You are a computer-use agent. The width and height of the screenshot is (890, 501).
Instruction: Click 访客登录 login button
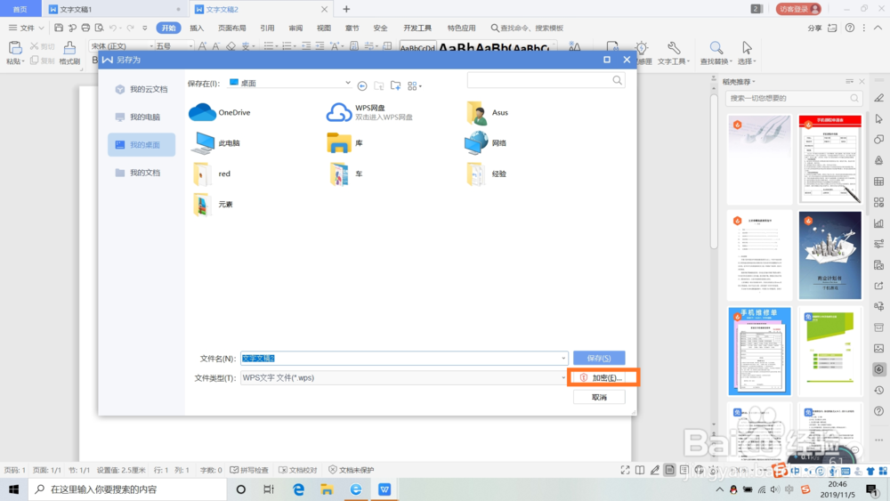pos(798,9)
